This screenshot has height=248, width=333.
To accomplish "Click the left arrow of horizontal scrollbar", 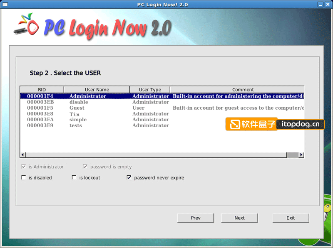I will tap(23, 155).
